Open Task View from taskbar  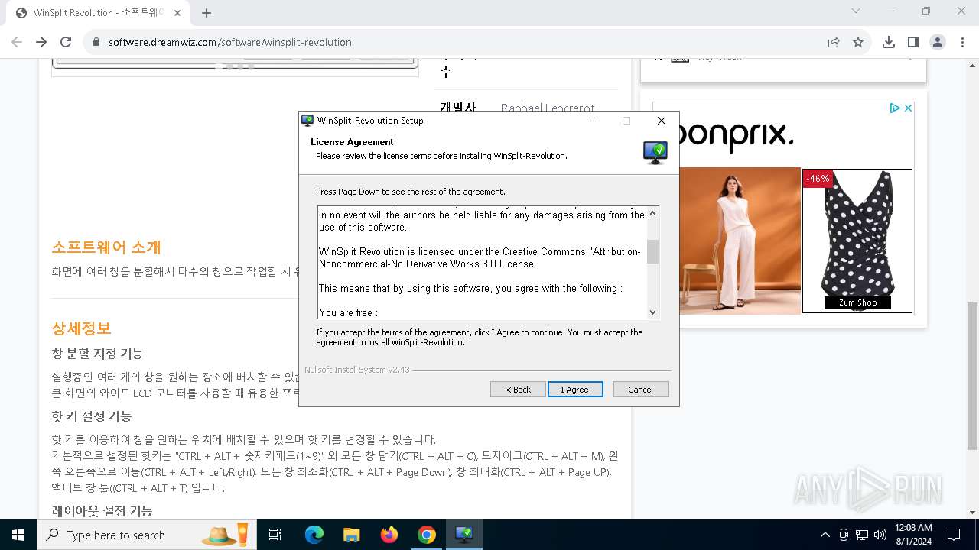coord(276,535)
